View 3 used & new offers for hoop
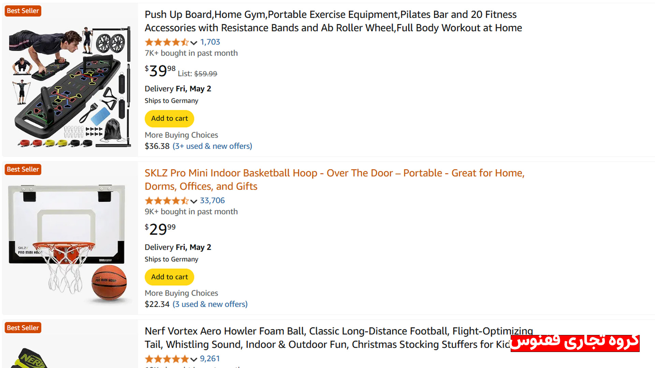The height and width of the screenshot is (368, 655). pos(210,304)
